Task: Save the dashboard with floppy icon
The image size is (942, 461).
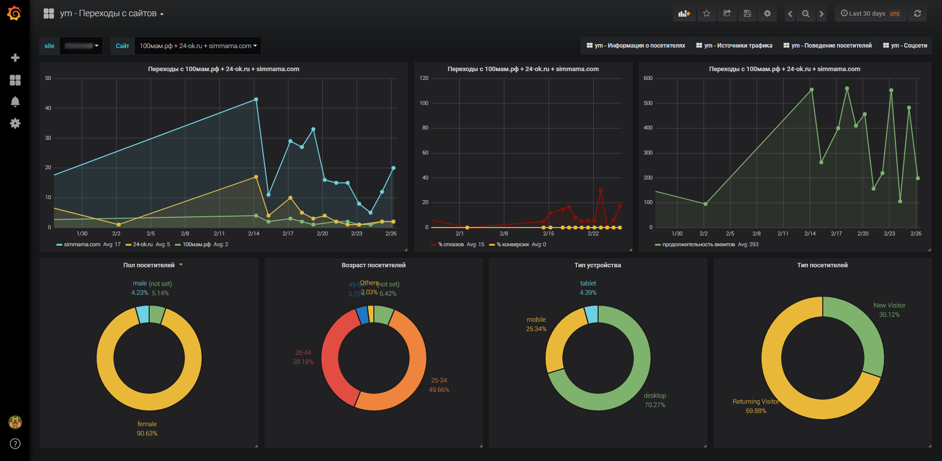Action: point(747,14)
